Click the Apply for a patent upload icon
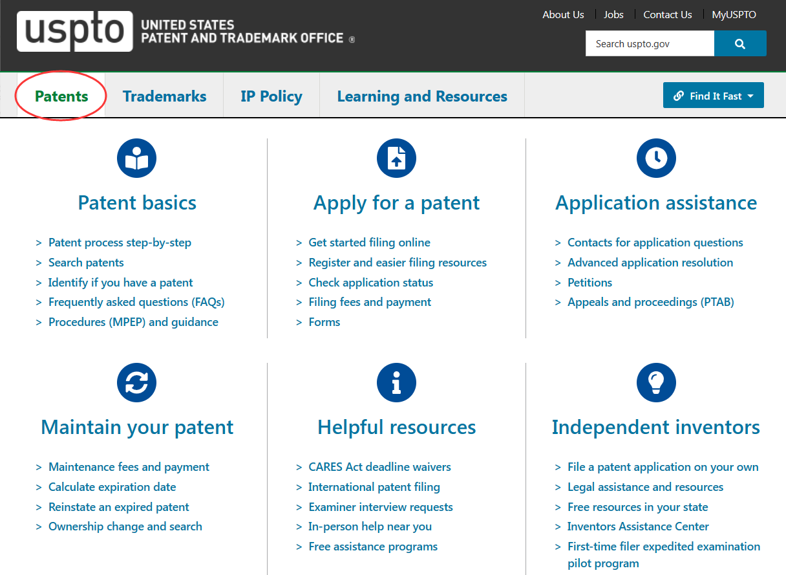Screen dimensions: 786x575 (396, 158)
